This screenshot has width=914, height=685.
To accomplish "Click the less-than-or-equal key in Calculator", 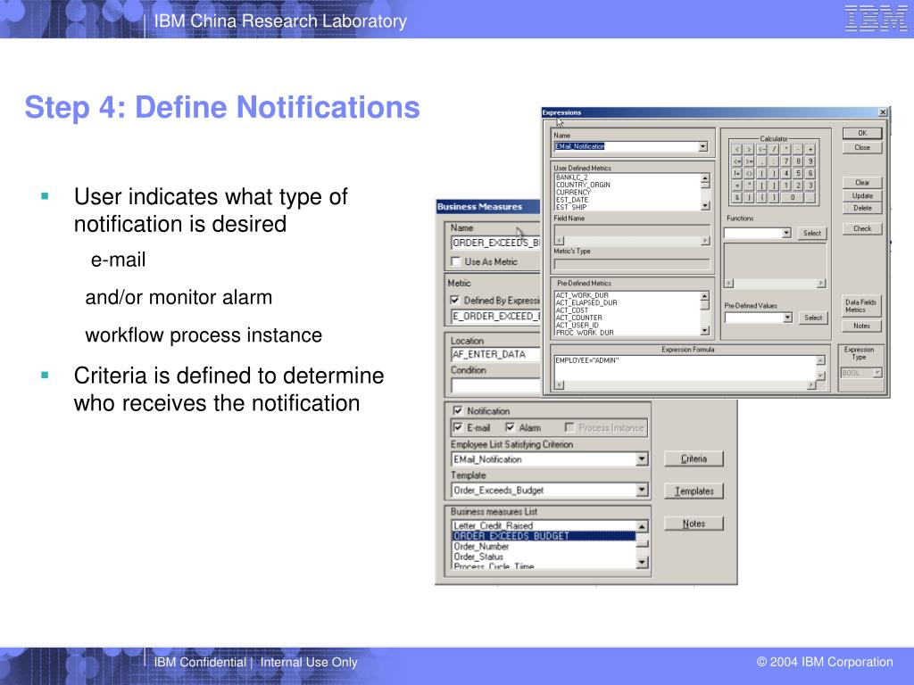I will click(x=737, y=161).
